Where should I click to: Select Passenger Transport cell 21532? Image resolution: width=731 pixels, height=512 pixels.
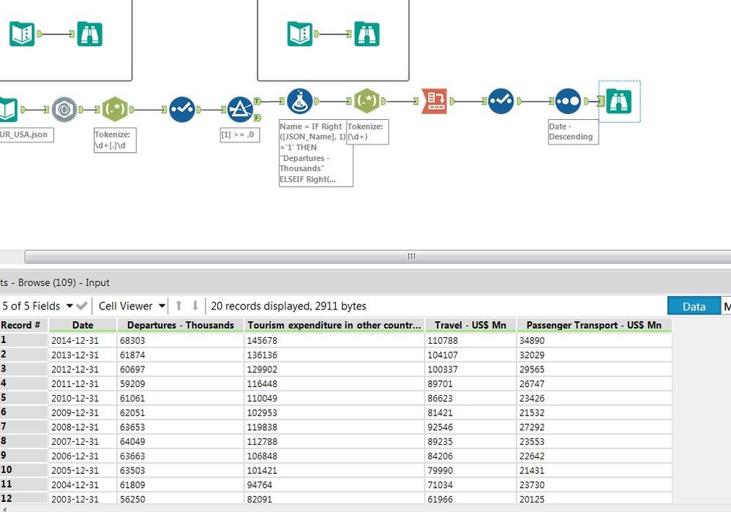tap(594, 413)
